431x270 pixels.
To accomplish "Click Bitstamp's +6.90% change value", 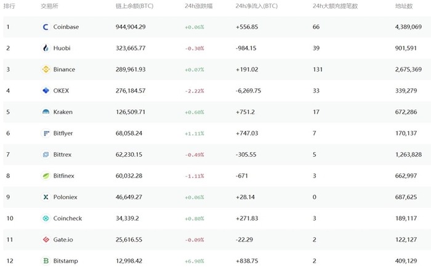I will pyautogui.click(x=195, y=261).
